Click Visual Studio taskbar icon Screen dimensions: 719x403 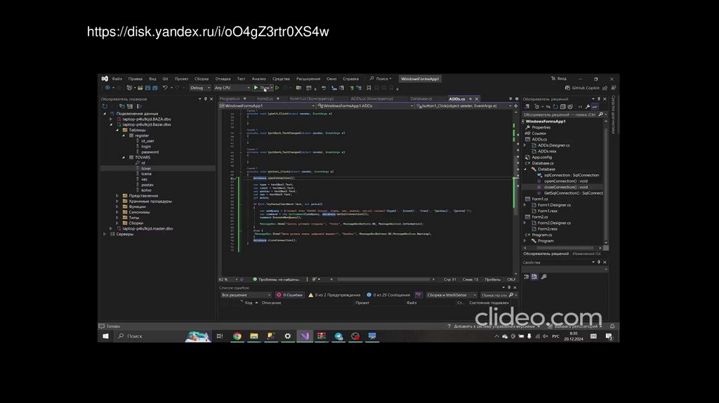pyautogui.click(x=305, y=336)
